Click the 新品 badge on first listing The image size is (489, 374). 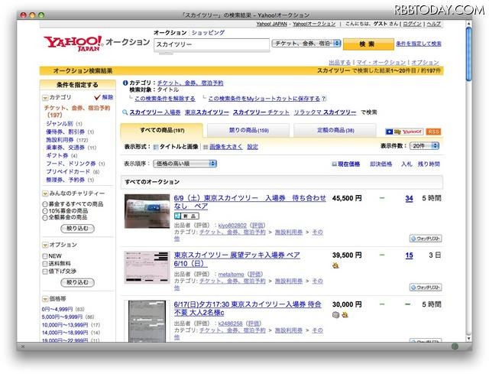pos(186,216)
